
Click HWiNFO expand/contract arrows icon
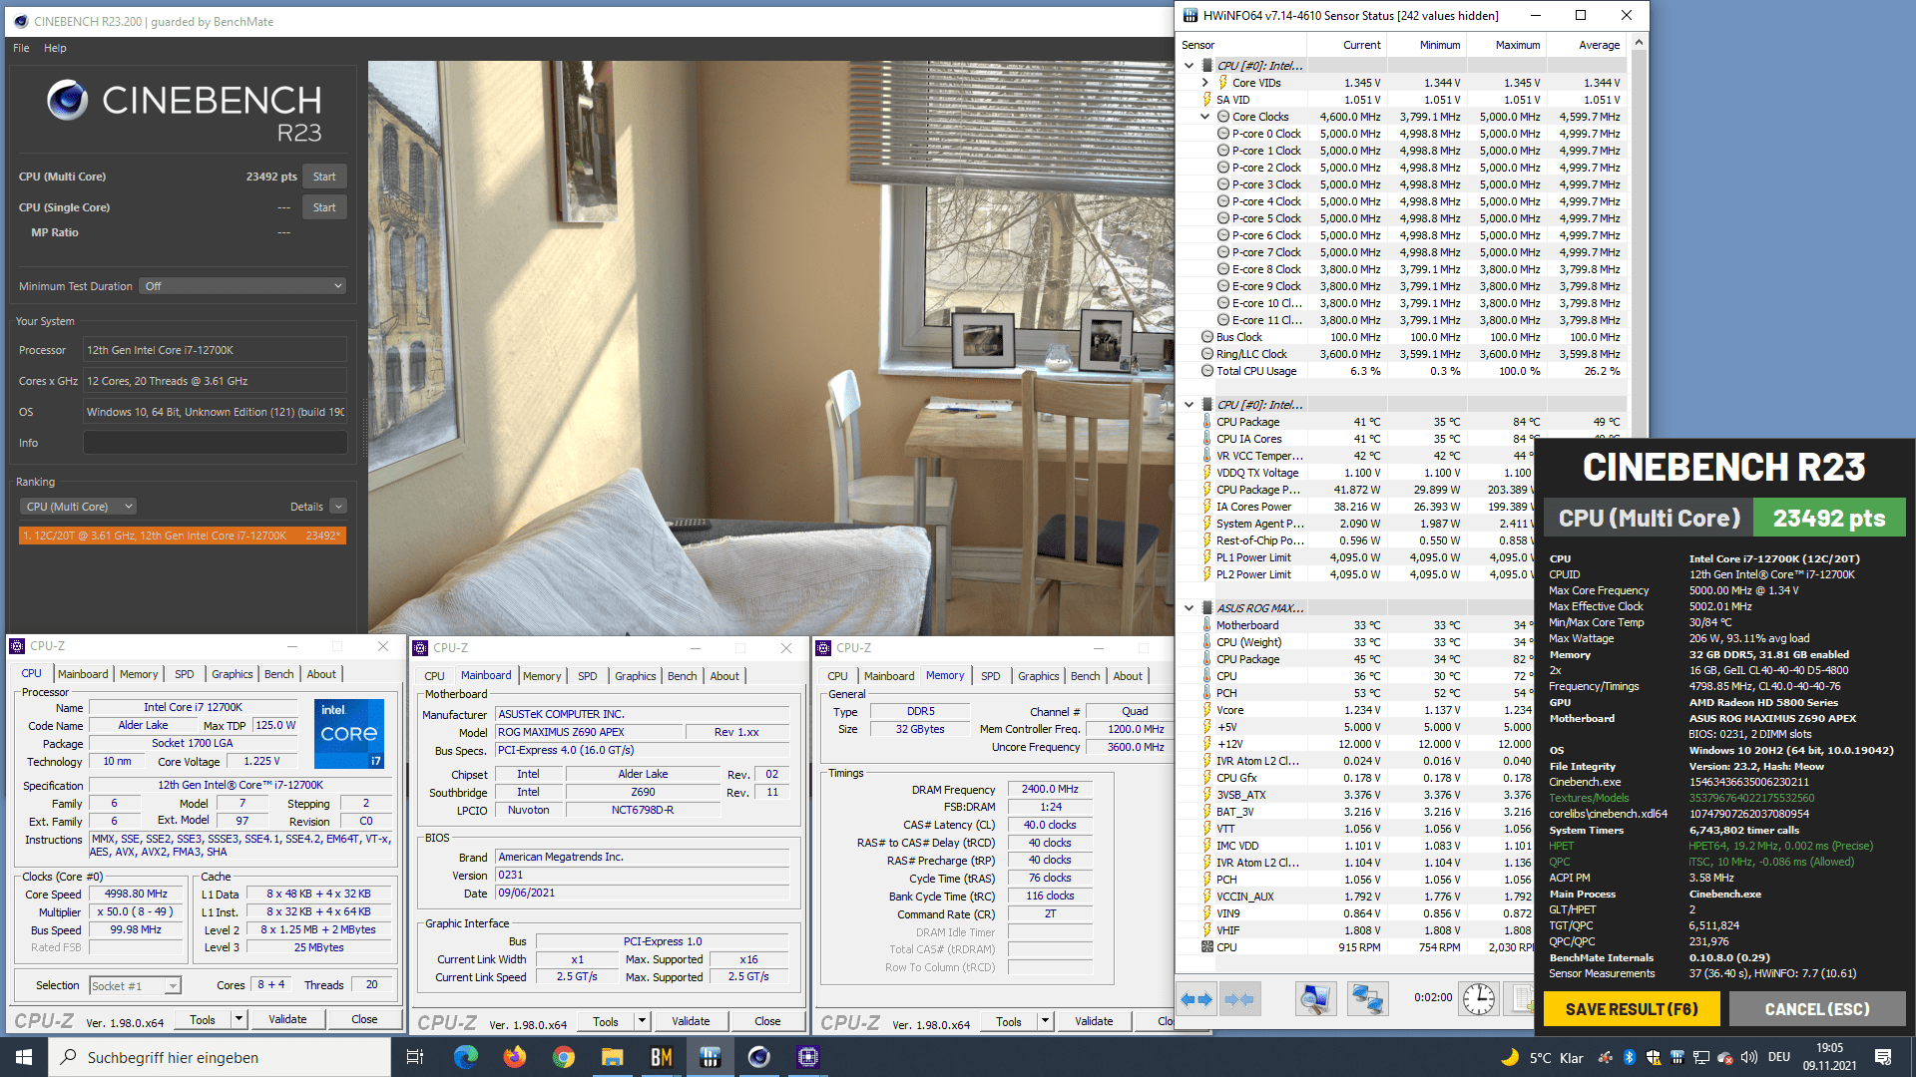(x=1197, y=998)
